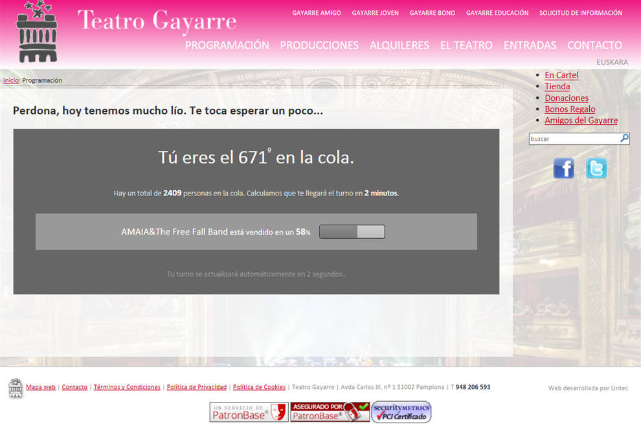Switch language to Euskara
The image size is (641, 429).
(612, 62)
